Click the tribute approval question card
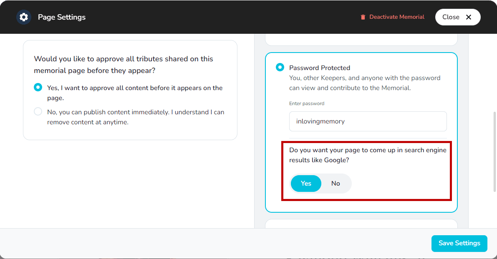The width and height of the screenshot is (497, 259). (x=130, y=90)
